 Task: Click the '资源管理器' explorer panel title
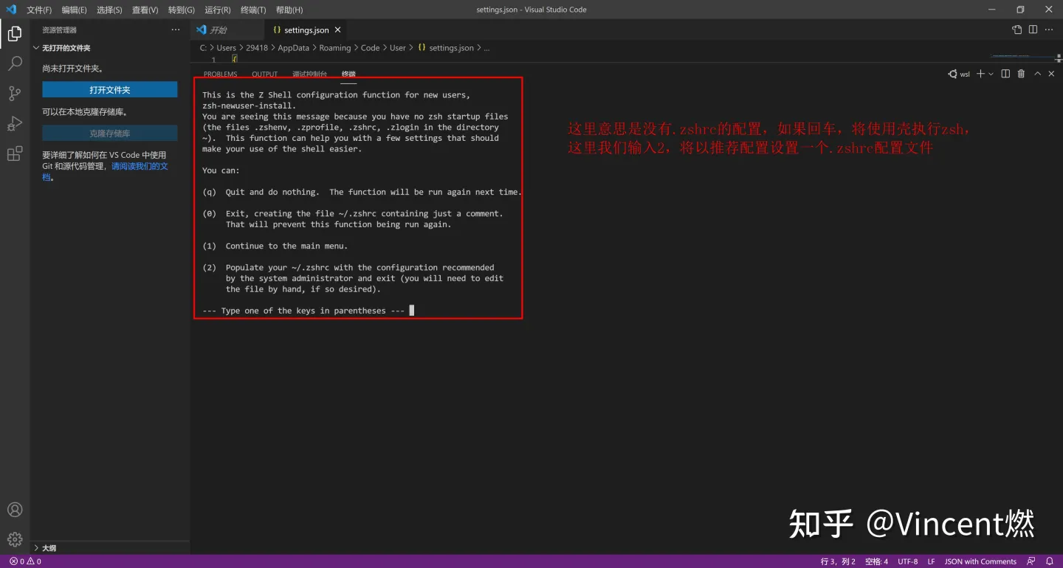pos(59,30)
